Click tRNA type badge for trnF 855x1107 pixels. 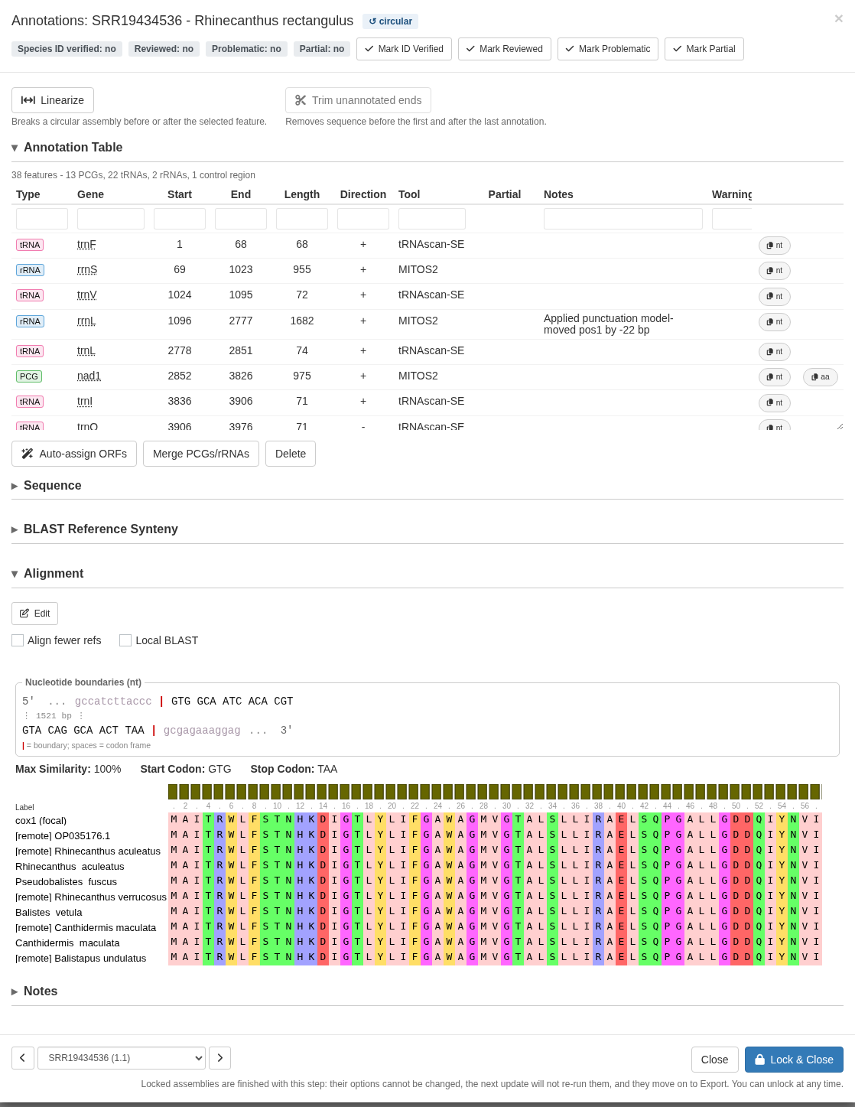click(x=30, y=245)
